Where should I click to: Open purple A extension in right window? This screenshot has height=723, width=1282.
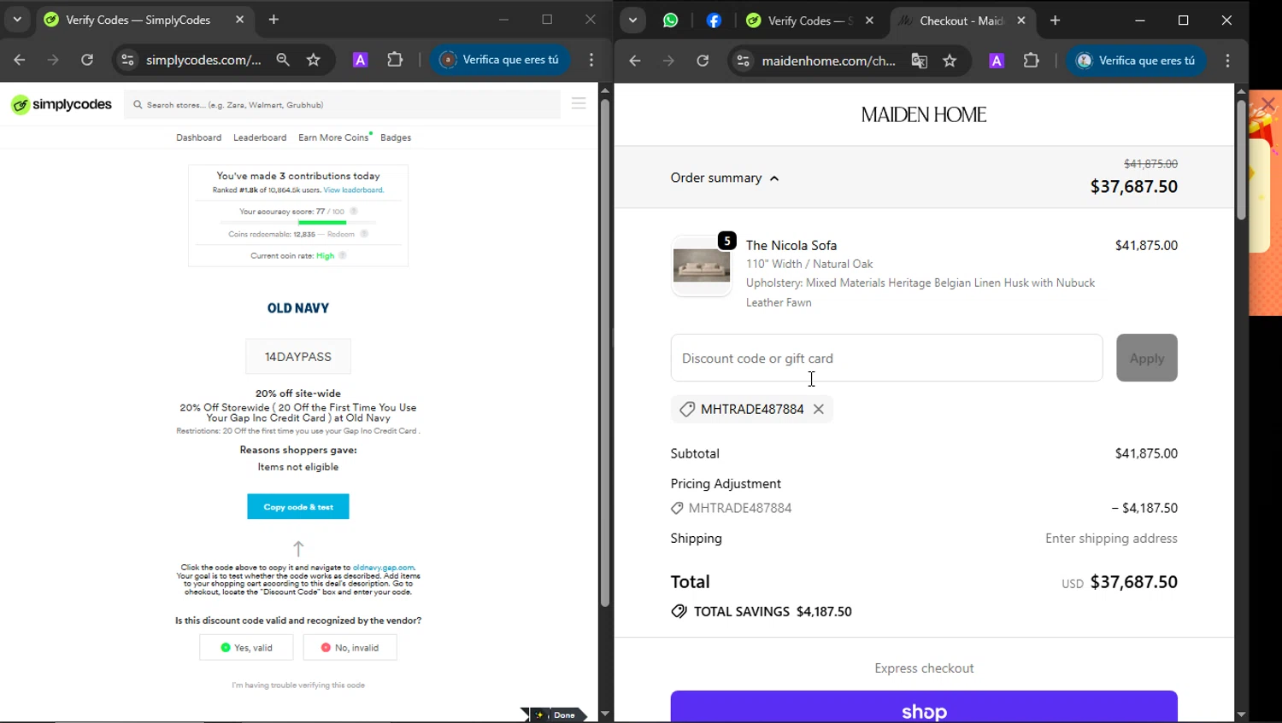pyautogui.click(x=997, y=61)
